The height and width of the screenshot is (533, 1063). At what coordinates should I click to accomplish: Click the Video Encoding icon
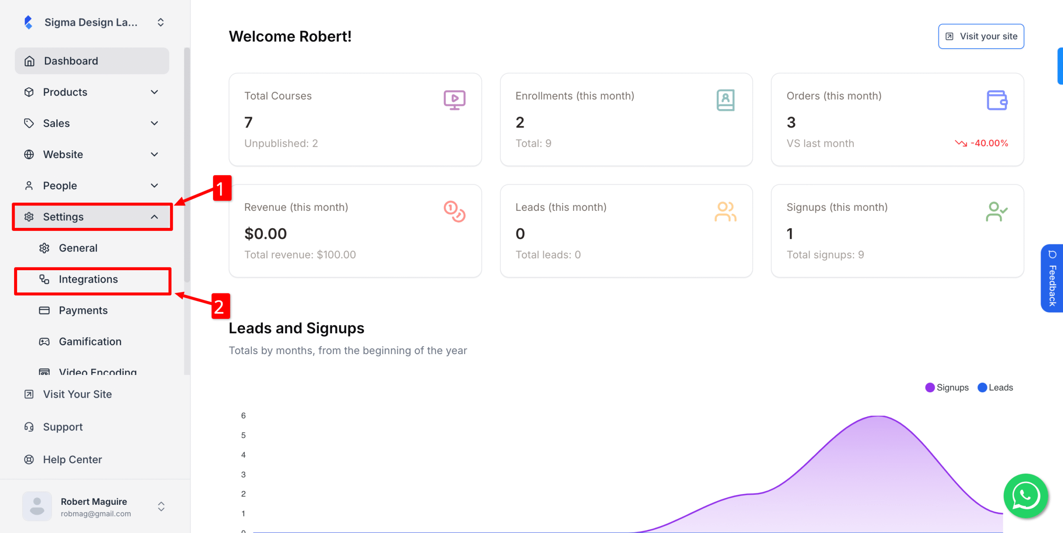(44, 372)
